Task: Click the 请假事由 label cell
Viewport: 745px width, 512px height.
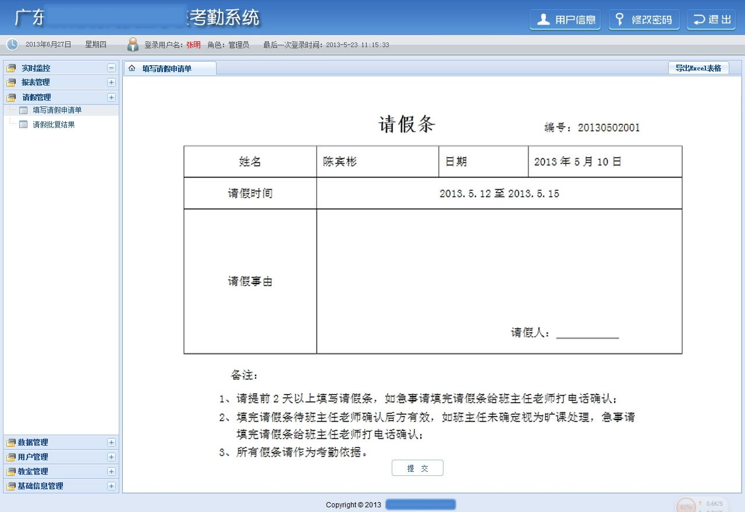Action: point(250,282)
